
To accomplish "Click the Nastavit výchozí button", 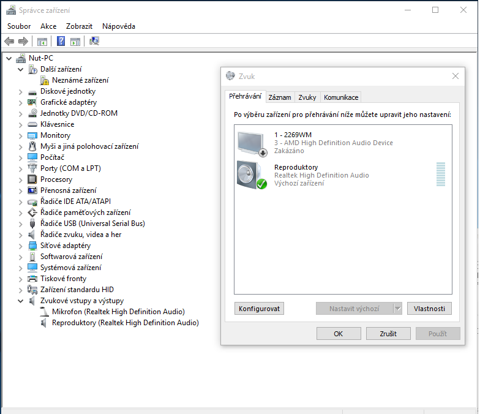I will click(354, 309).
